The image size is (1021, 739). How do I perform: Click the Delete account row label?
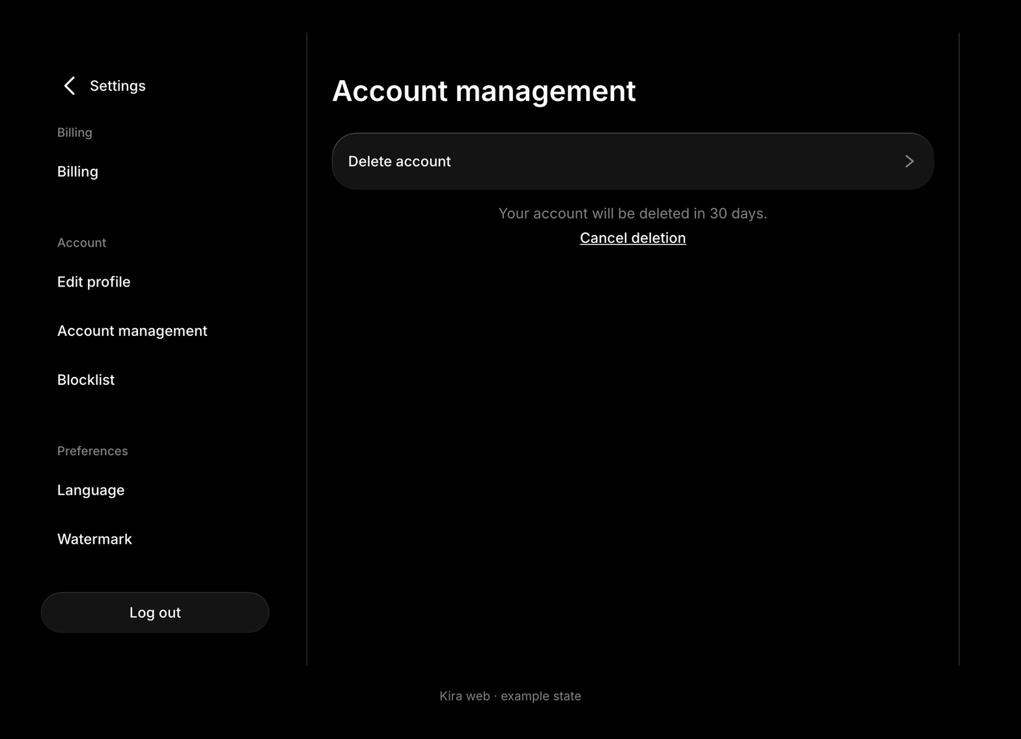399,161
